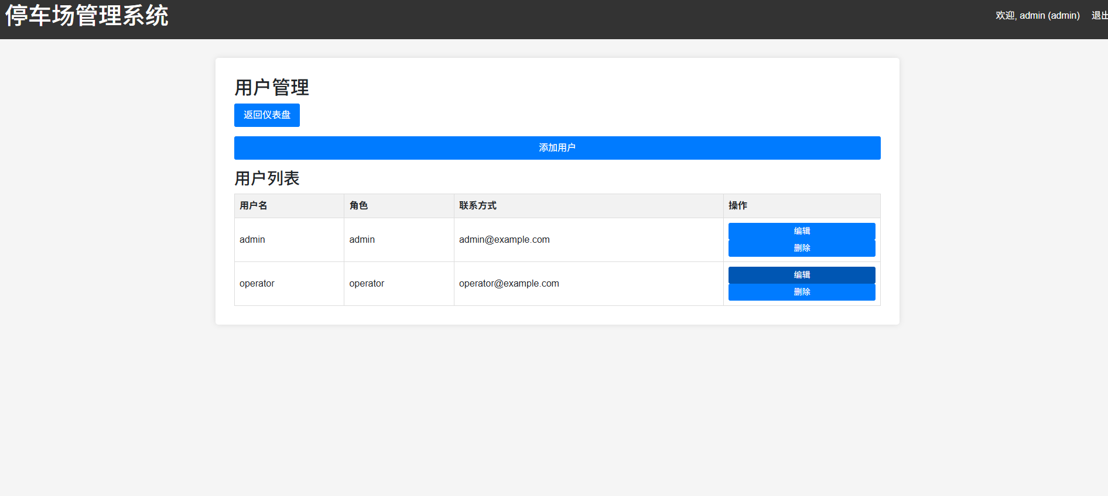This screenshot has width=1108, height=496.
Task: Select the operator username cell
Action: 289,284
